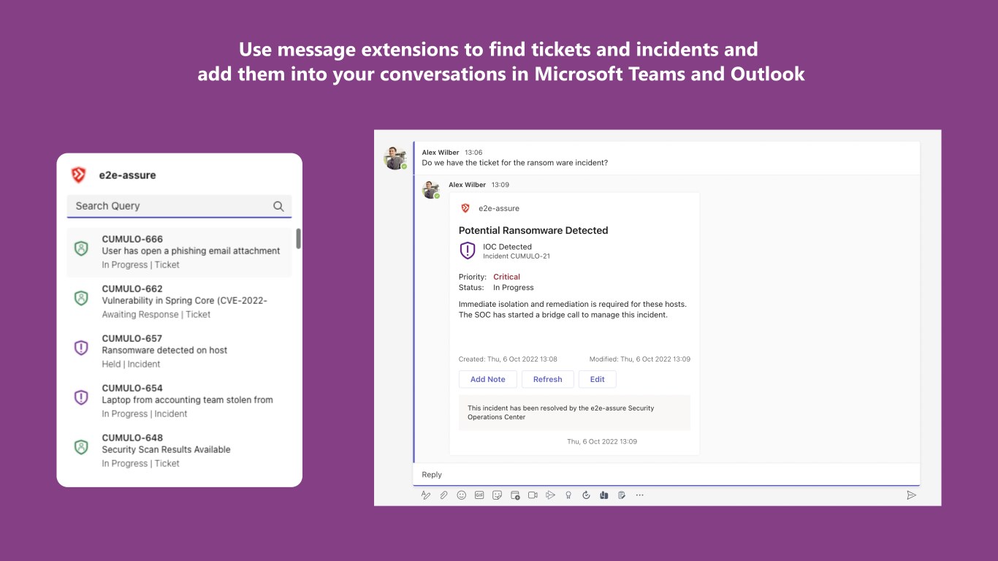Select the CUMULO-648 security scan ticket

[179, 451]
